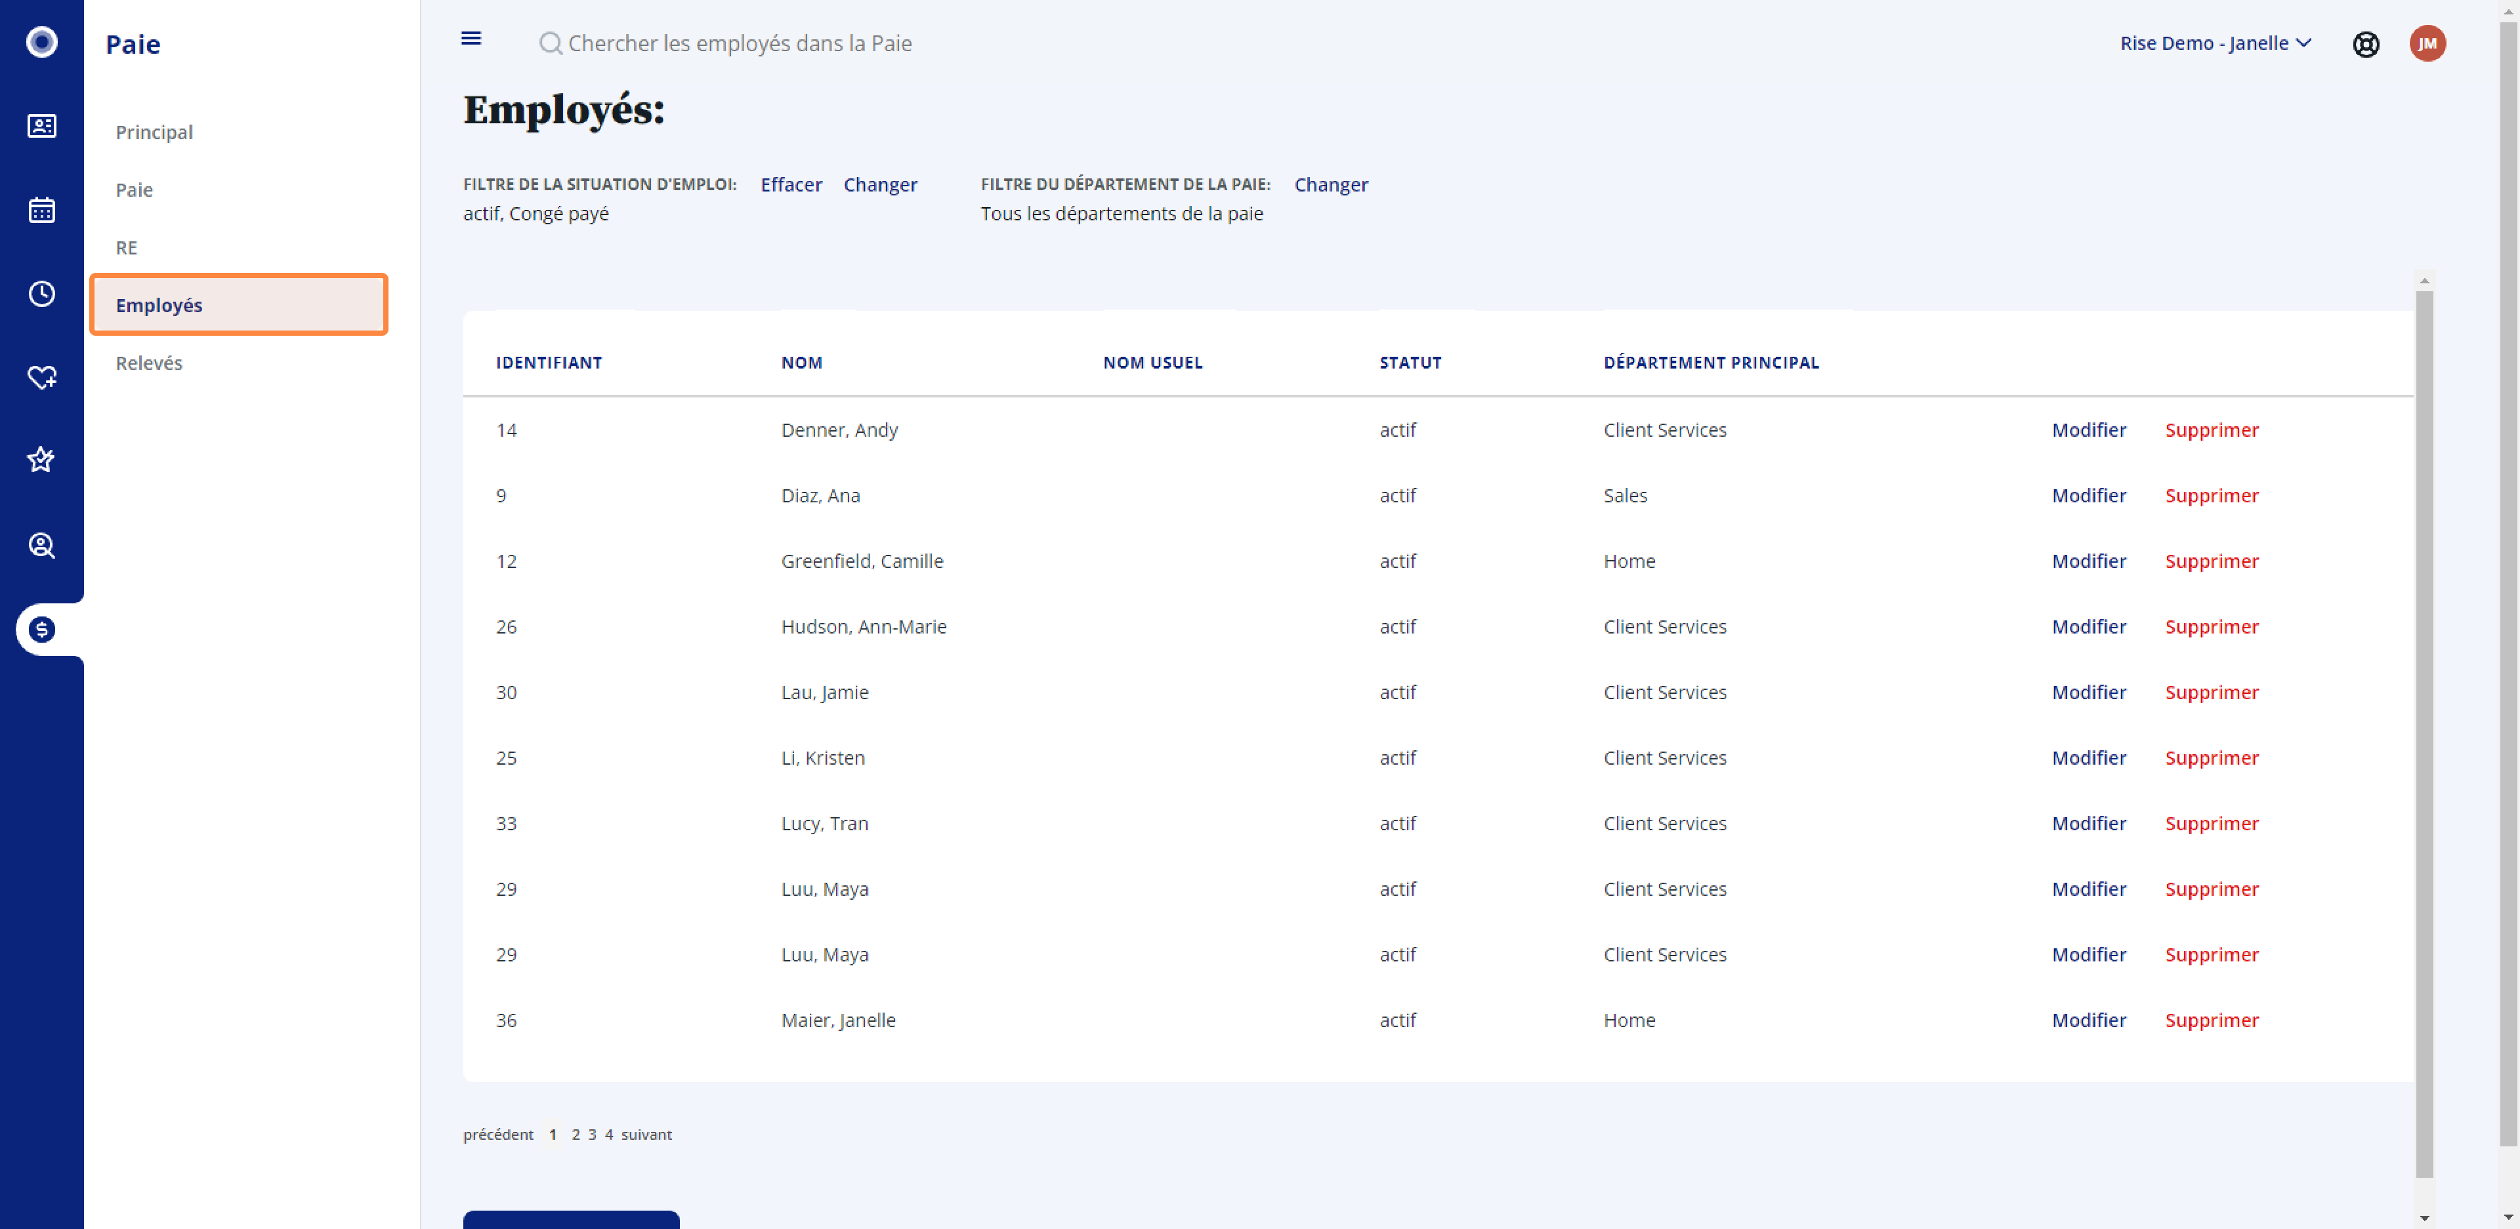Open the help lifebuoy icon

pos(2365,44)
